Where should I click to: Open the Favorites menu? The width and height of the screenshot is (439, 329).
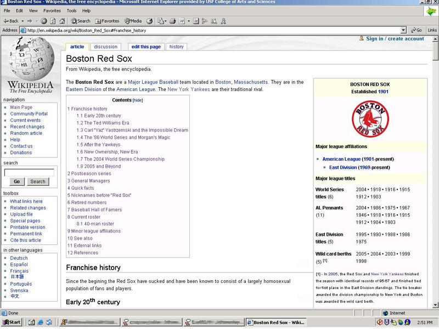[52, 10]
